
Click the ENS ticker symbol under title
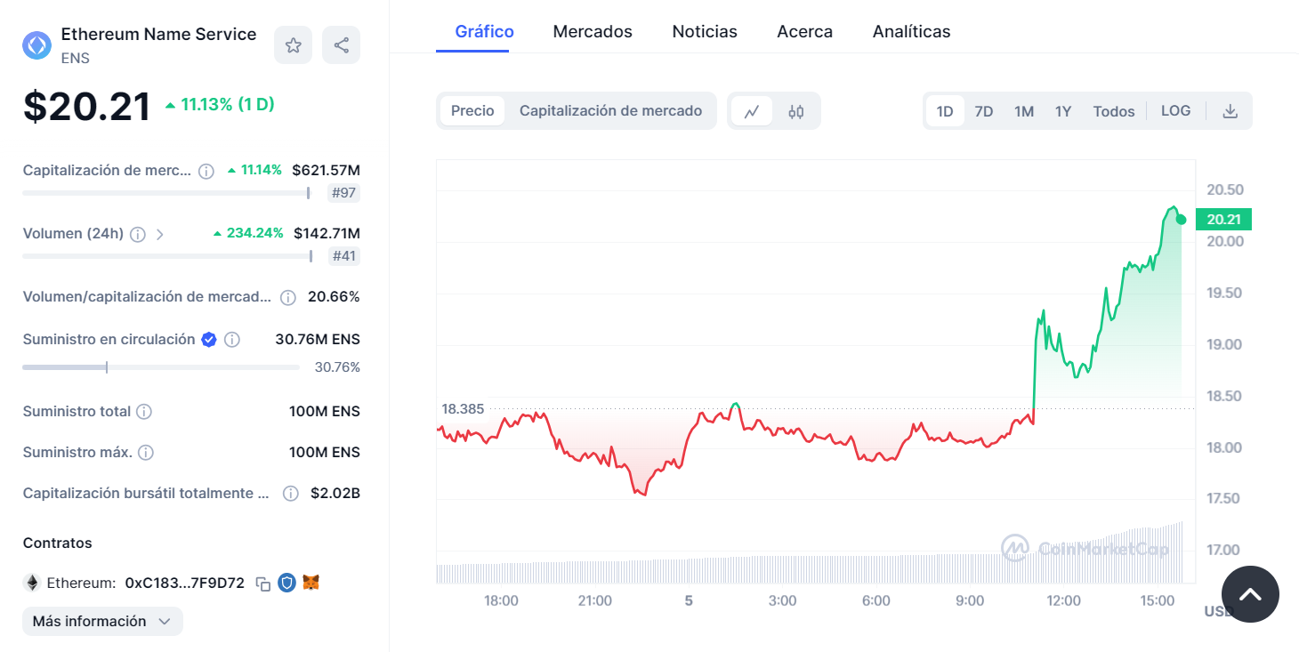click(x=76, y=59)
